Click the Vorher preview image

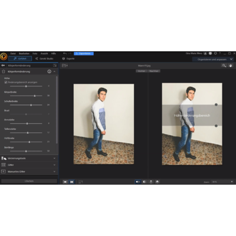coord(104,124)
